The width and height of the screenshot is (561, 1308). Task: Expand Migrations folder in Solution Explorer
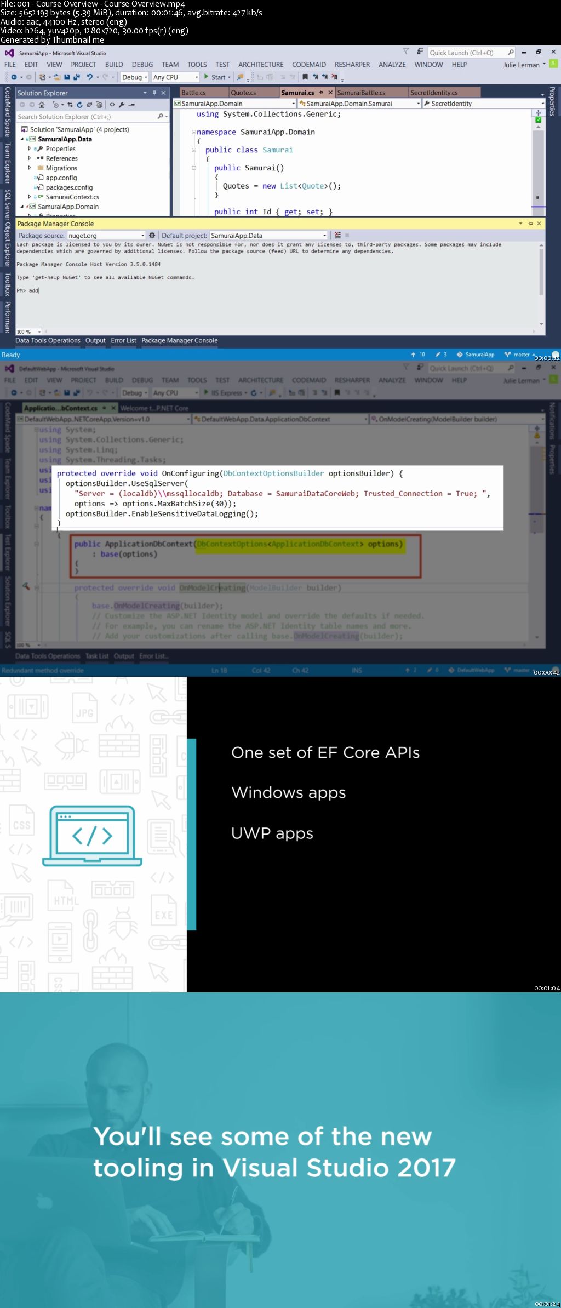(x=30, y=168)
